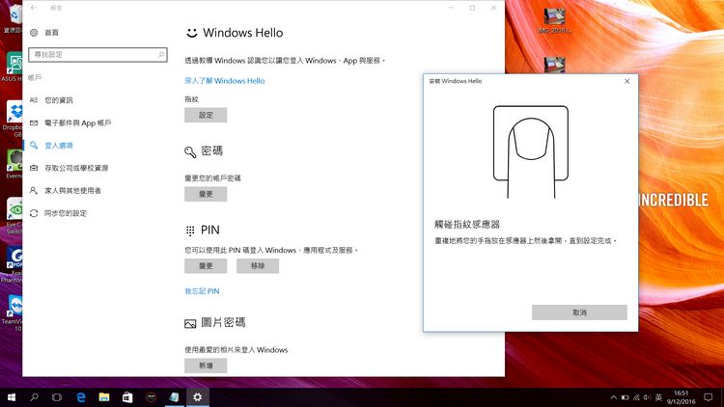Switch input language 英 indicator
Viewport: 724px width, 407px height.
tap(659, 397)
